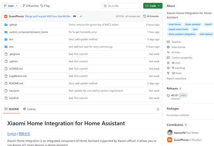Click the folder icon beside .github
Screen dimensions: 214x146
pyautogui.click(x=6, y=25)
